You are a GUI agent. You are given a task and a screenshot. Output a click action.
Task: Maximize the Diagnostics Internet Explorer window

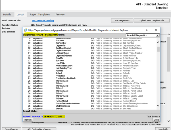coord(147,30)
